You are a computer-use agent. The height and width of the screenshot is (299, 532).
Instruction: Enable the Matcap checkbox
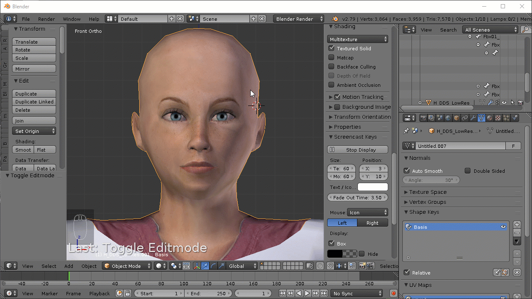coord(331,58)
